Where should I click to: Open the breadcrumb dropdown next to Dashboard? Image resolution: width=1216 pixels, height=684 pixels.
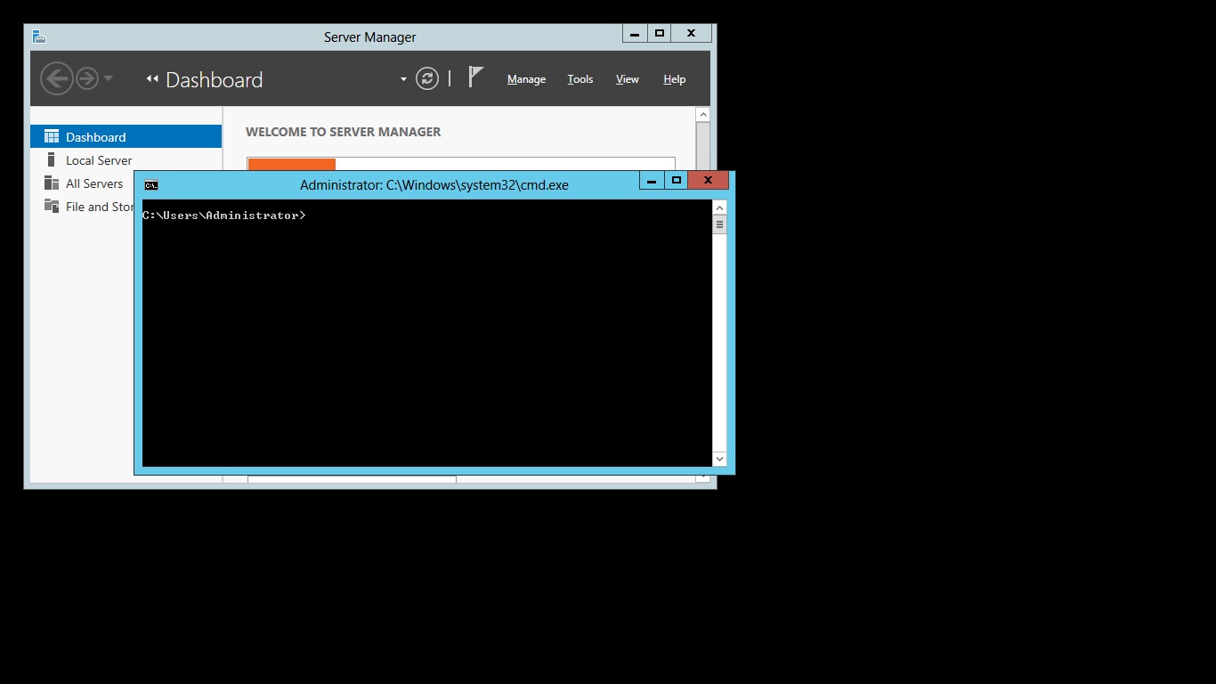click(402, 79)
